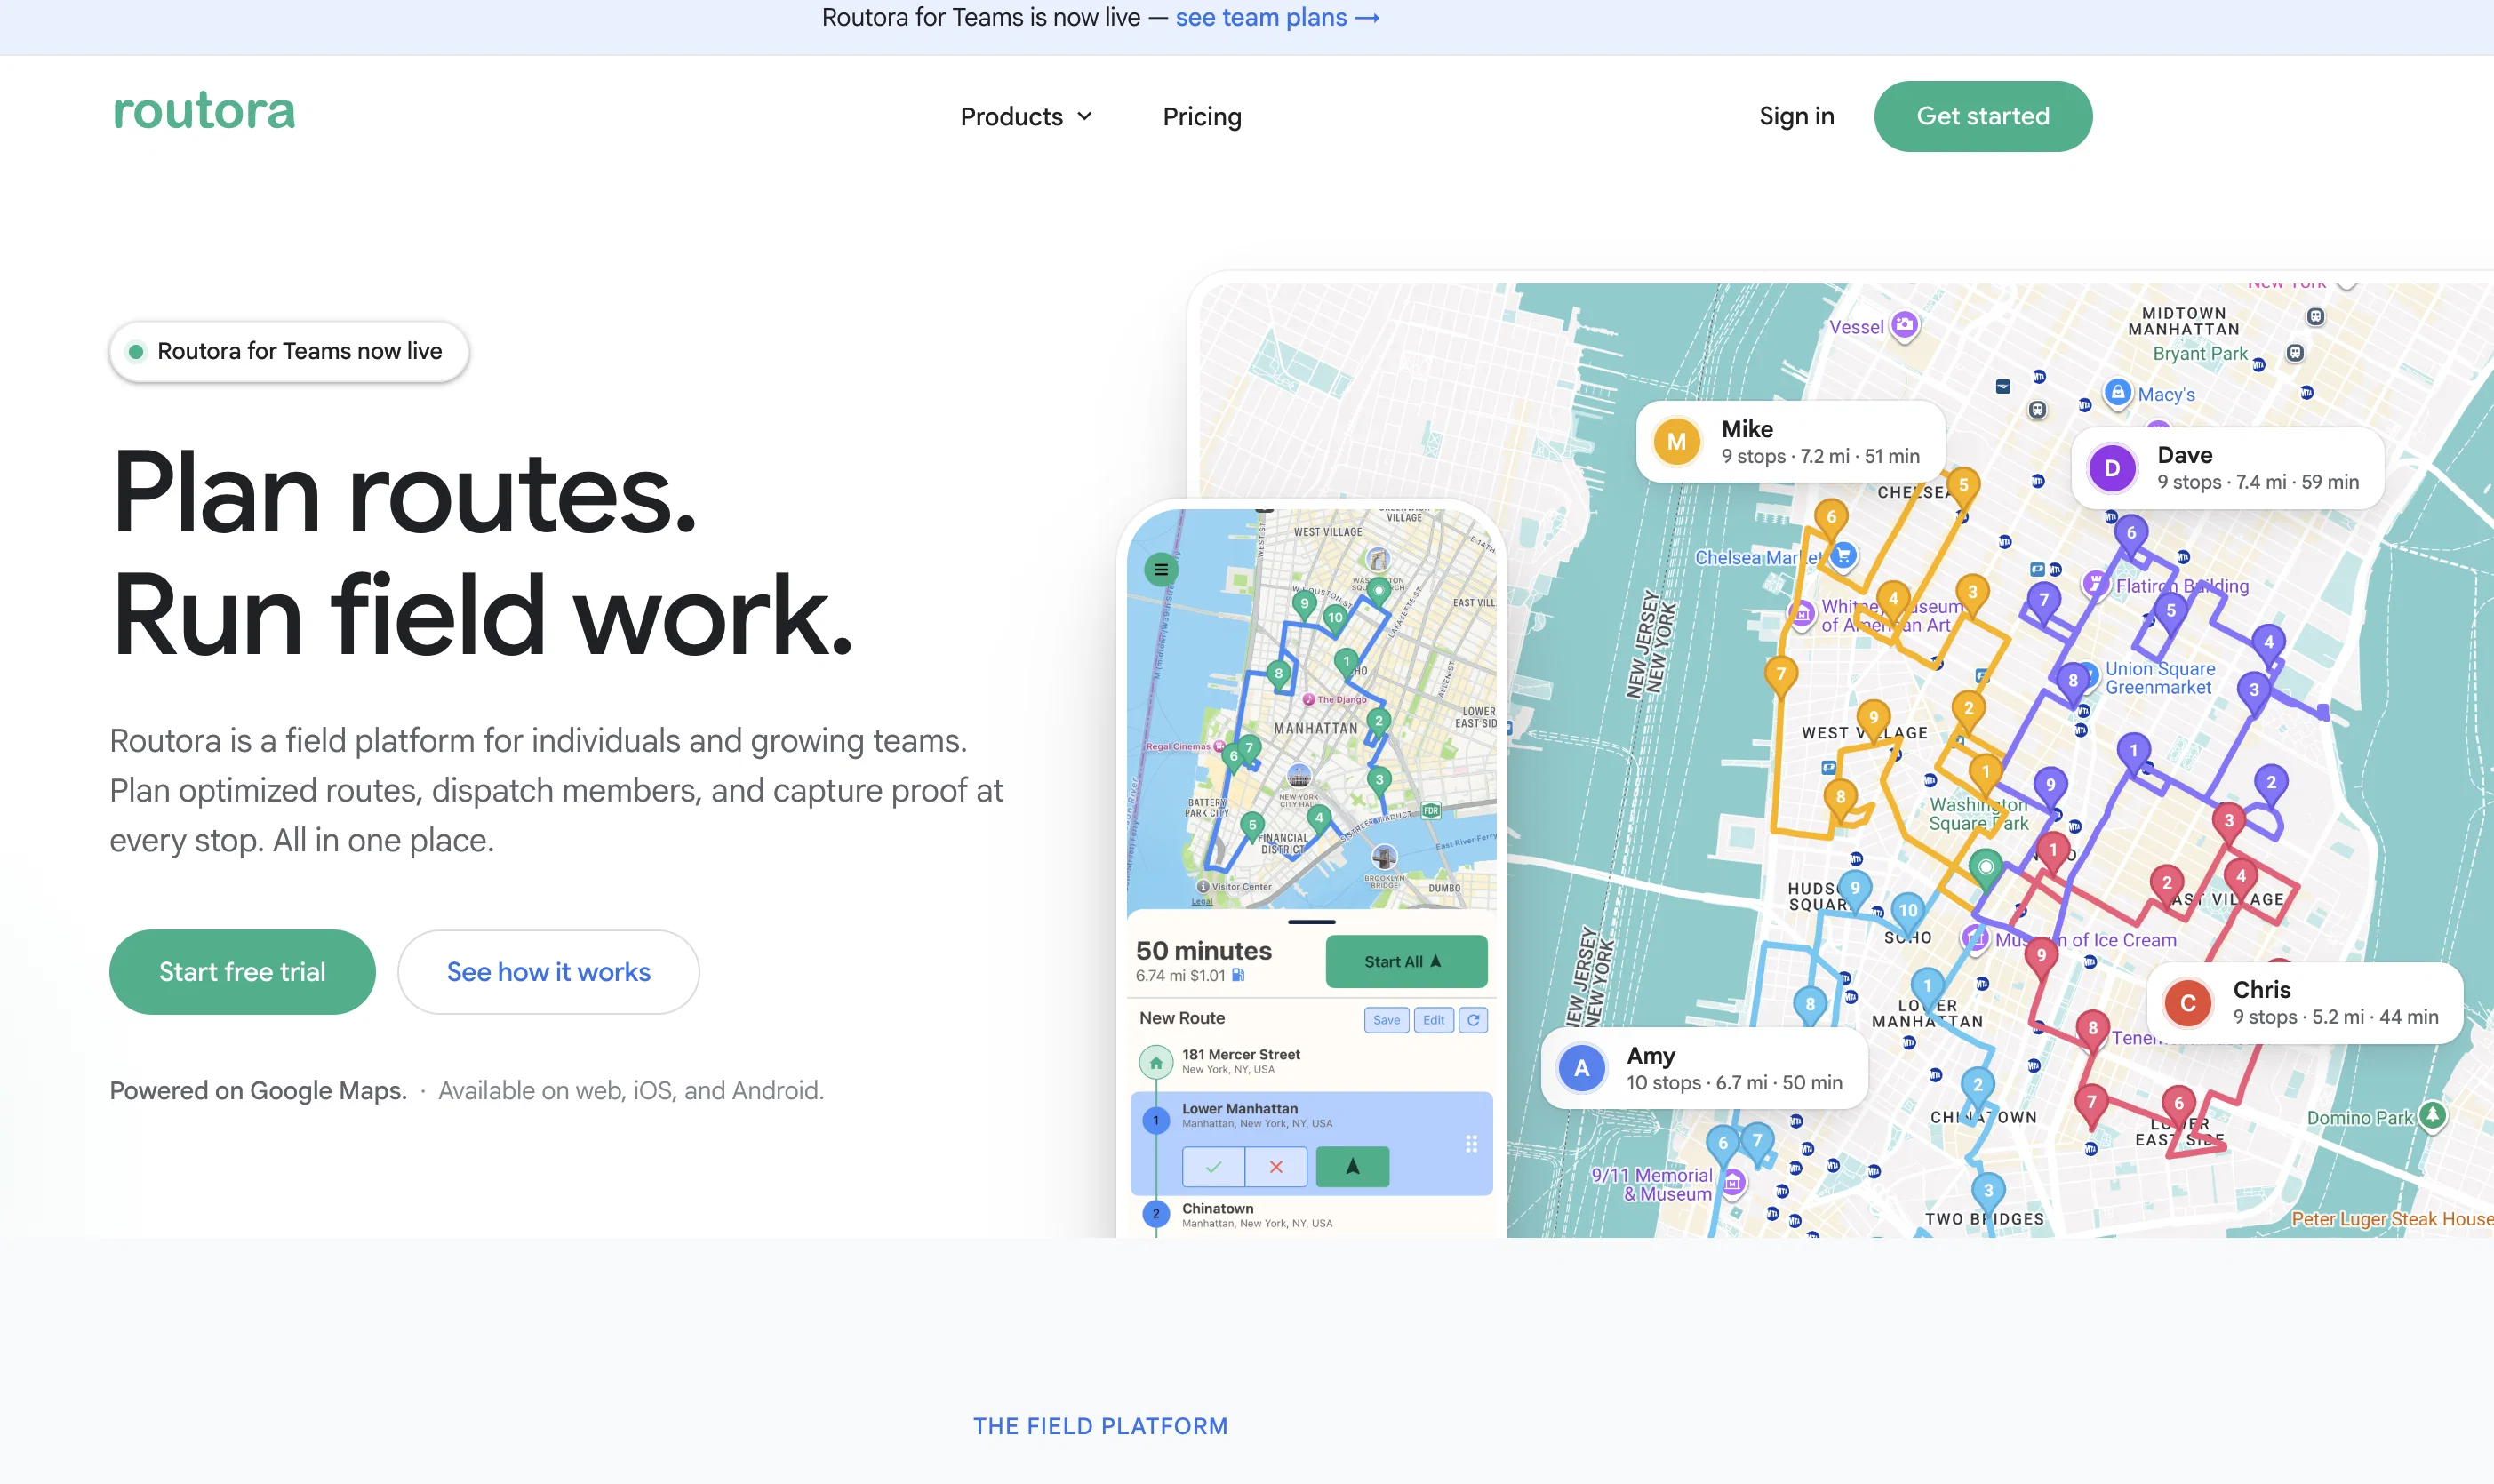
Task: Click the routora logo
Action: (x=204, y=111)
